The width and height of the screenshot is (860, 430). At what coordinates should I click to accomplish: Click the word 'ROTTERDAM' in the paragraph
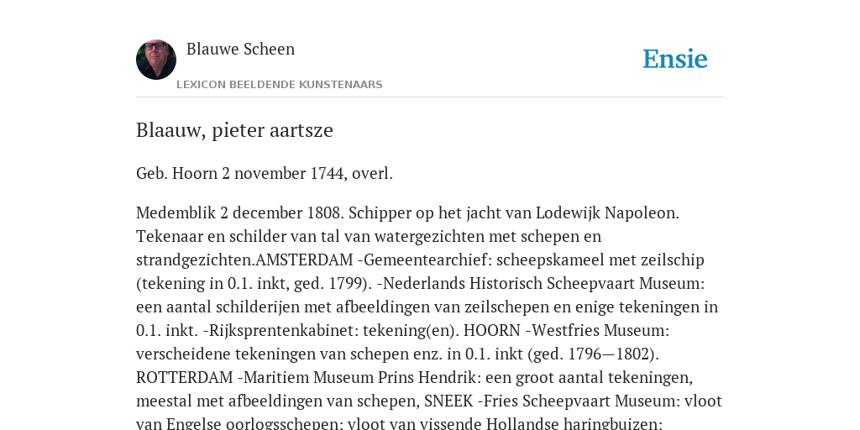coord(184,378)
